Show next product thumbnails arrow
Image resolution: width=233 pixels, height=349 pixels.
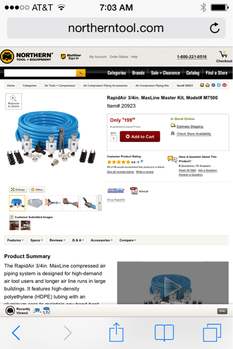click(x=99, y=203)
